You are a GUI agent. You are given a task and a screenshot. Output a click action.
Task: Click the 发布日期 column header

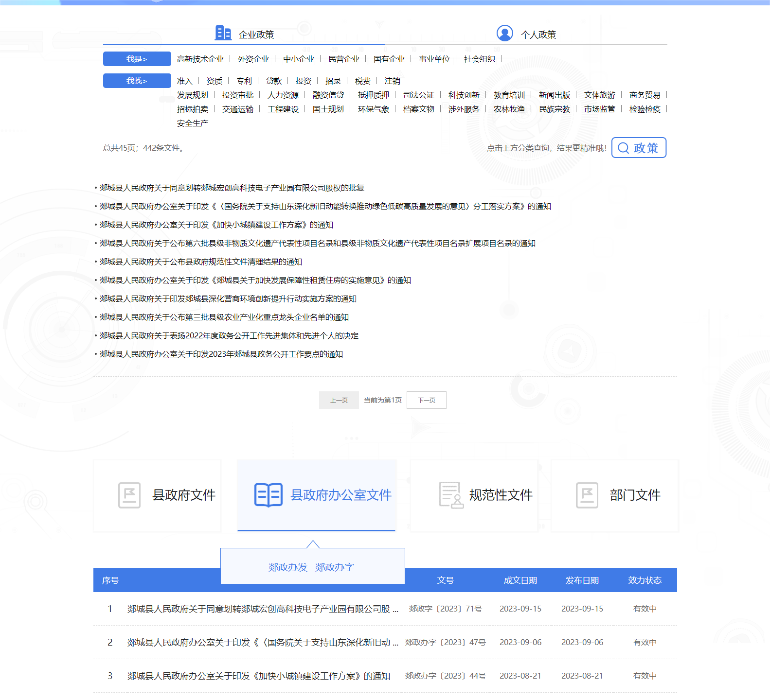click(x=582, y=580)
